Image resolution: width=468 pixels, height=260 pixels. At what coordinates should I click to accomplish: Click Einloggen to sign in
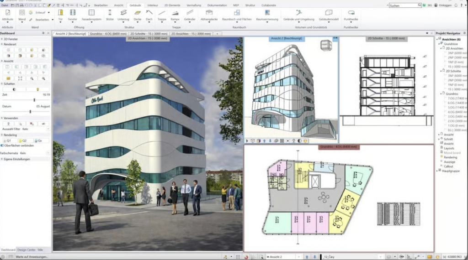click(x=445, y=5)
